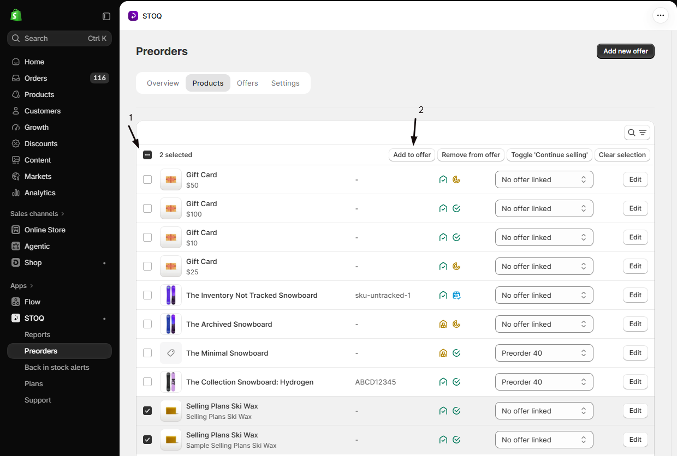Switch to the Offers tab
The height and width of the screenshot is (456, 677).
pos(247,83)
